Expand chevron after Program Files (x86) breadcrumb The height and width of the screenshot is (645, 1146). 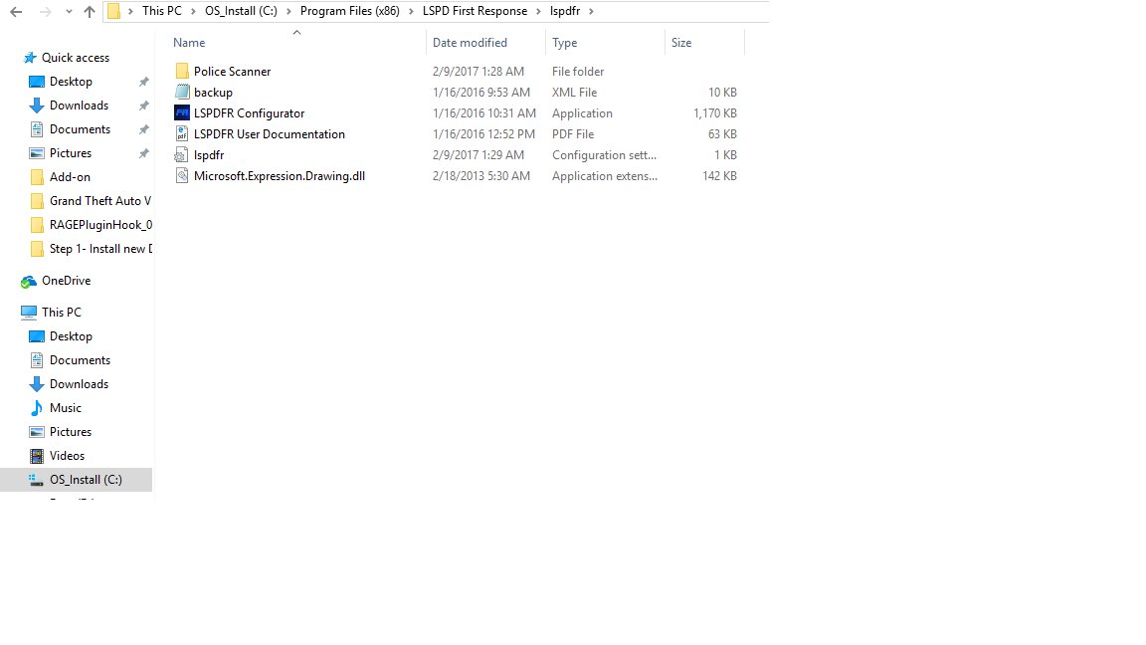[412, 12]
